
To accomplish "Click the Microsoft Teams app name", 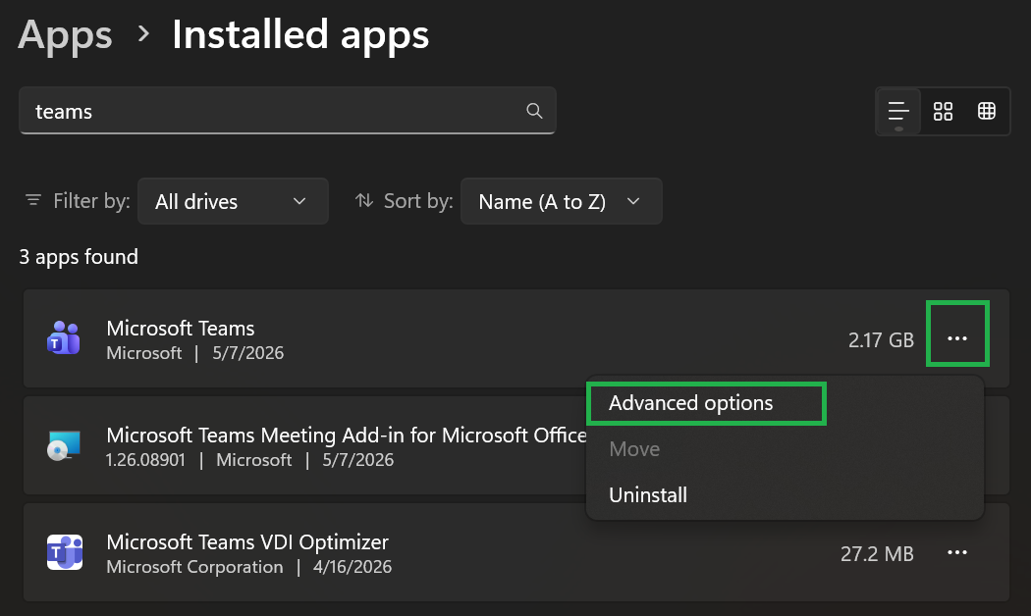I will (180, 329).
